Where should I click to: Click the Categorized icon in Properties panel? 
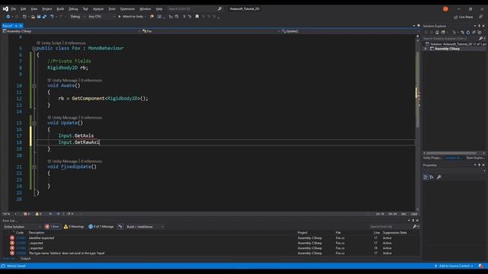[425, 177]
